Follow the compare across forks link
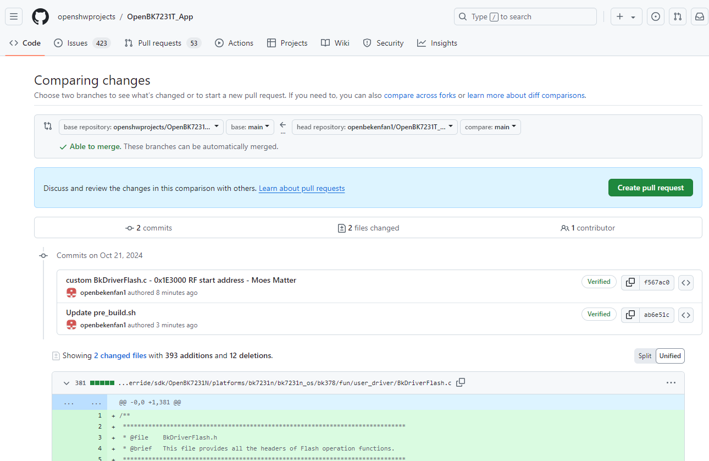The height and width of the screenshot is (461, 709). pyautogui.click(x=420, y=95)
